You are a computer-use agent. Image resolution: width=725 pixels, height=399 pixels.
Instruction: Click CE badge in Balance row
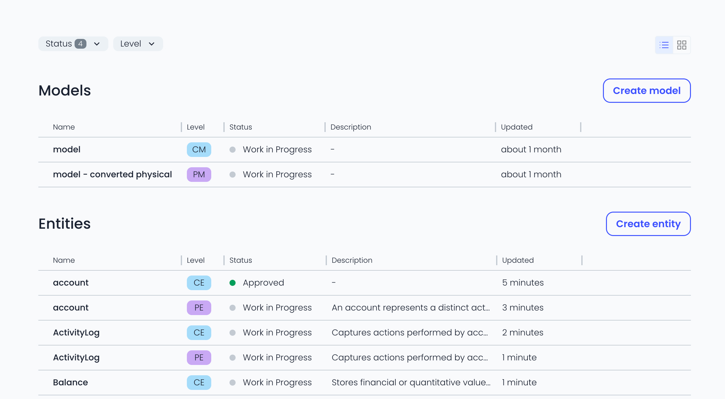click(x=199, y=383)
